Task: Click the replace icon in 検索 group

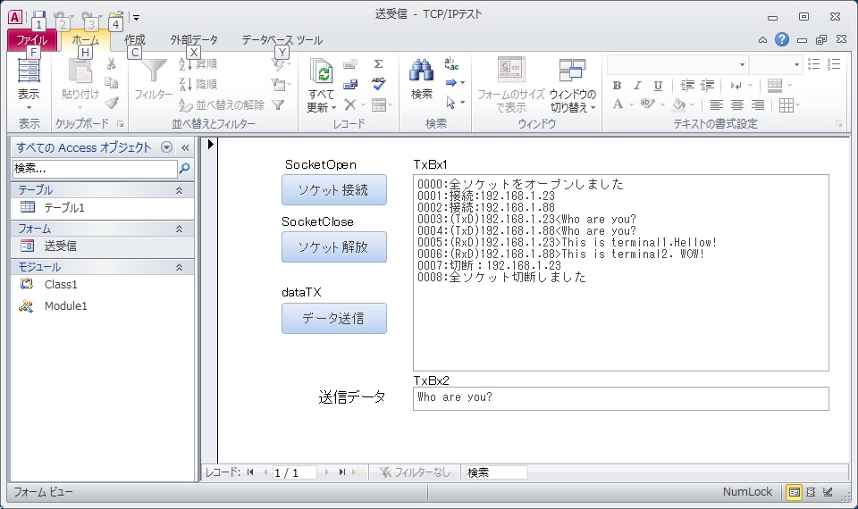Action: click(x=452, y=64)
